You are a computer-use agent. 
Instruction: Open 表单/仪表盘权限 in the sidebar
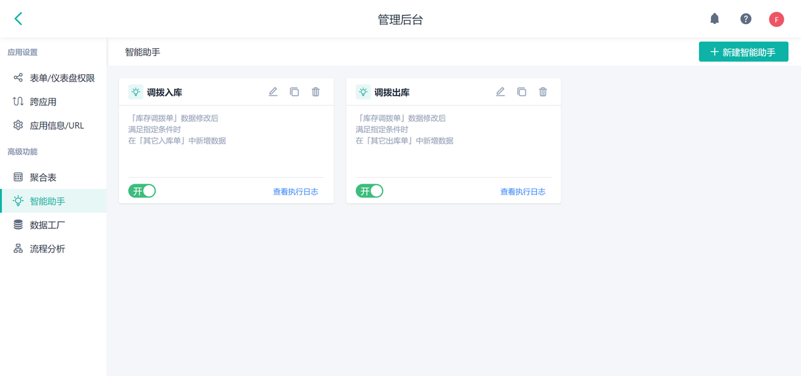tap(53, 77)
